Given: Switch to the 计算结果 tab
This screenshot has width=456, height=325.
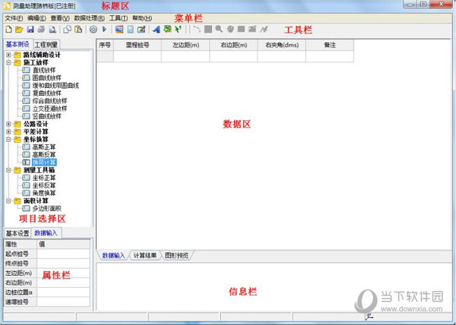Looking at the screenshot, I should [145, 256].
